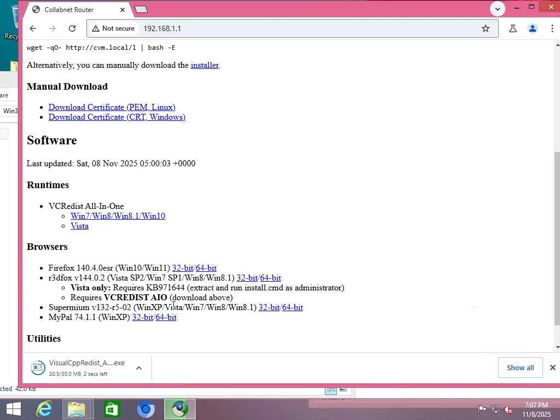Download r3dfox v144.0.2 32-bit
This screenshot has height=420, width=560.
point(247,278)
